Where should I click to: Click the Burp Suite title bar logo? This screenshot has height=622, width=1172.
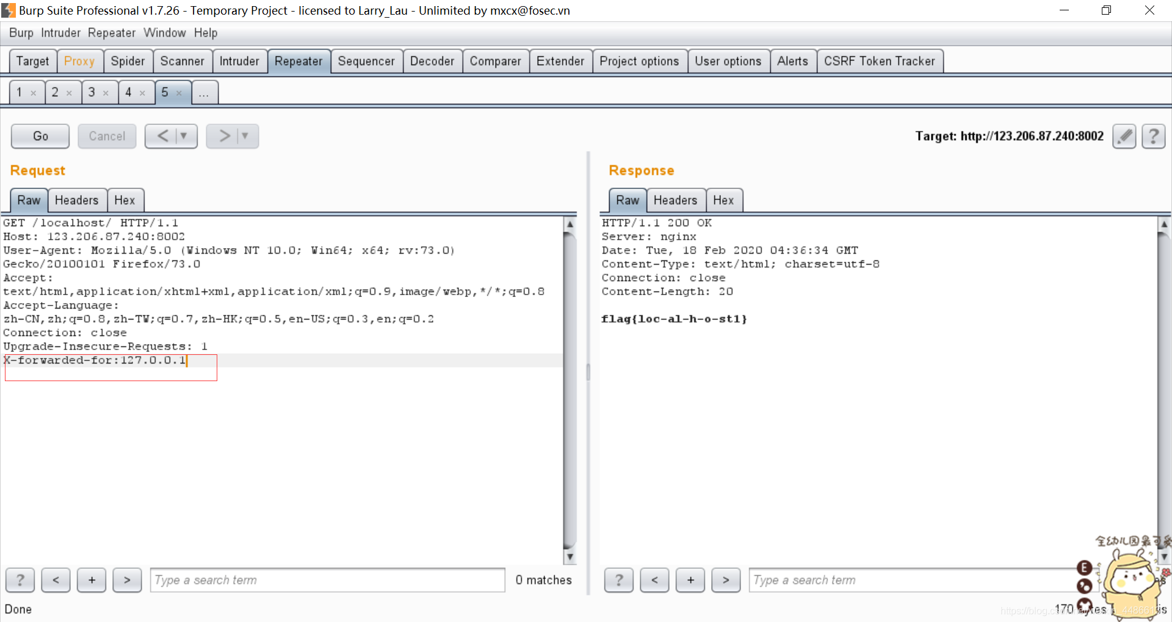9,10
